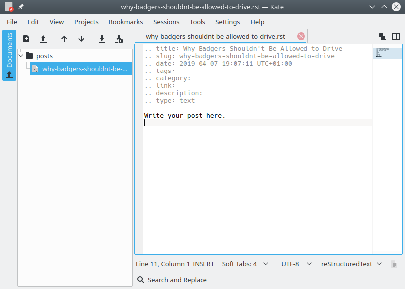Screen dimensions: 405x289
Task: Collapse the posts folder tree
Action: click(x=21, y=56)
